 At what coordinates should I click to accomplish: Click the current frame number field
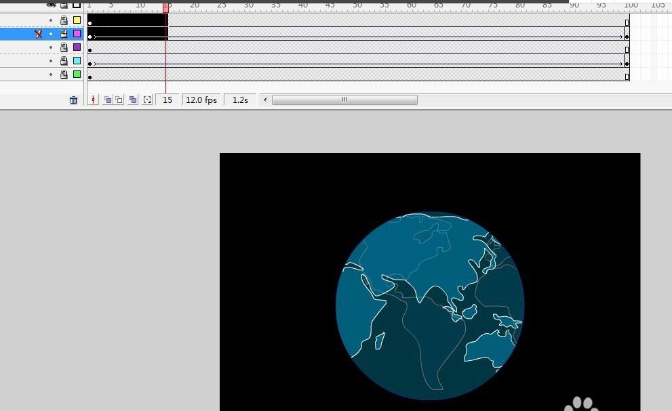coord(167,100)
